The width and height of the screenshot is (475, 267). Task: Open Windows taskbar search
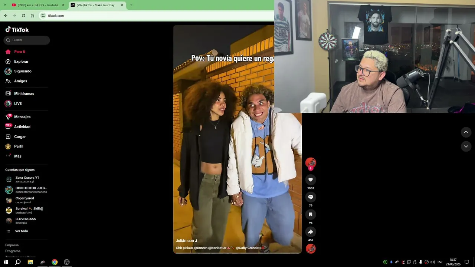click(18, 262)
